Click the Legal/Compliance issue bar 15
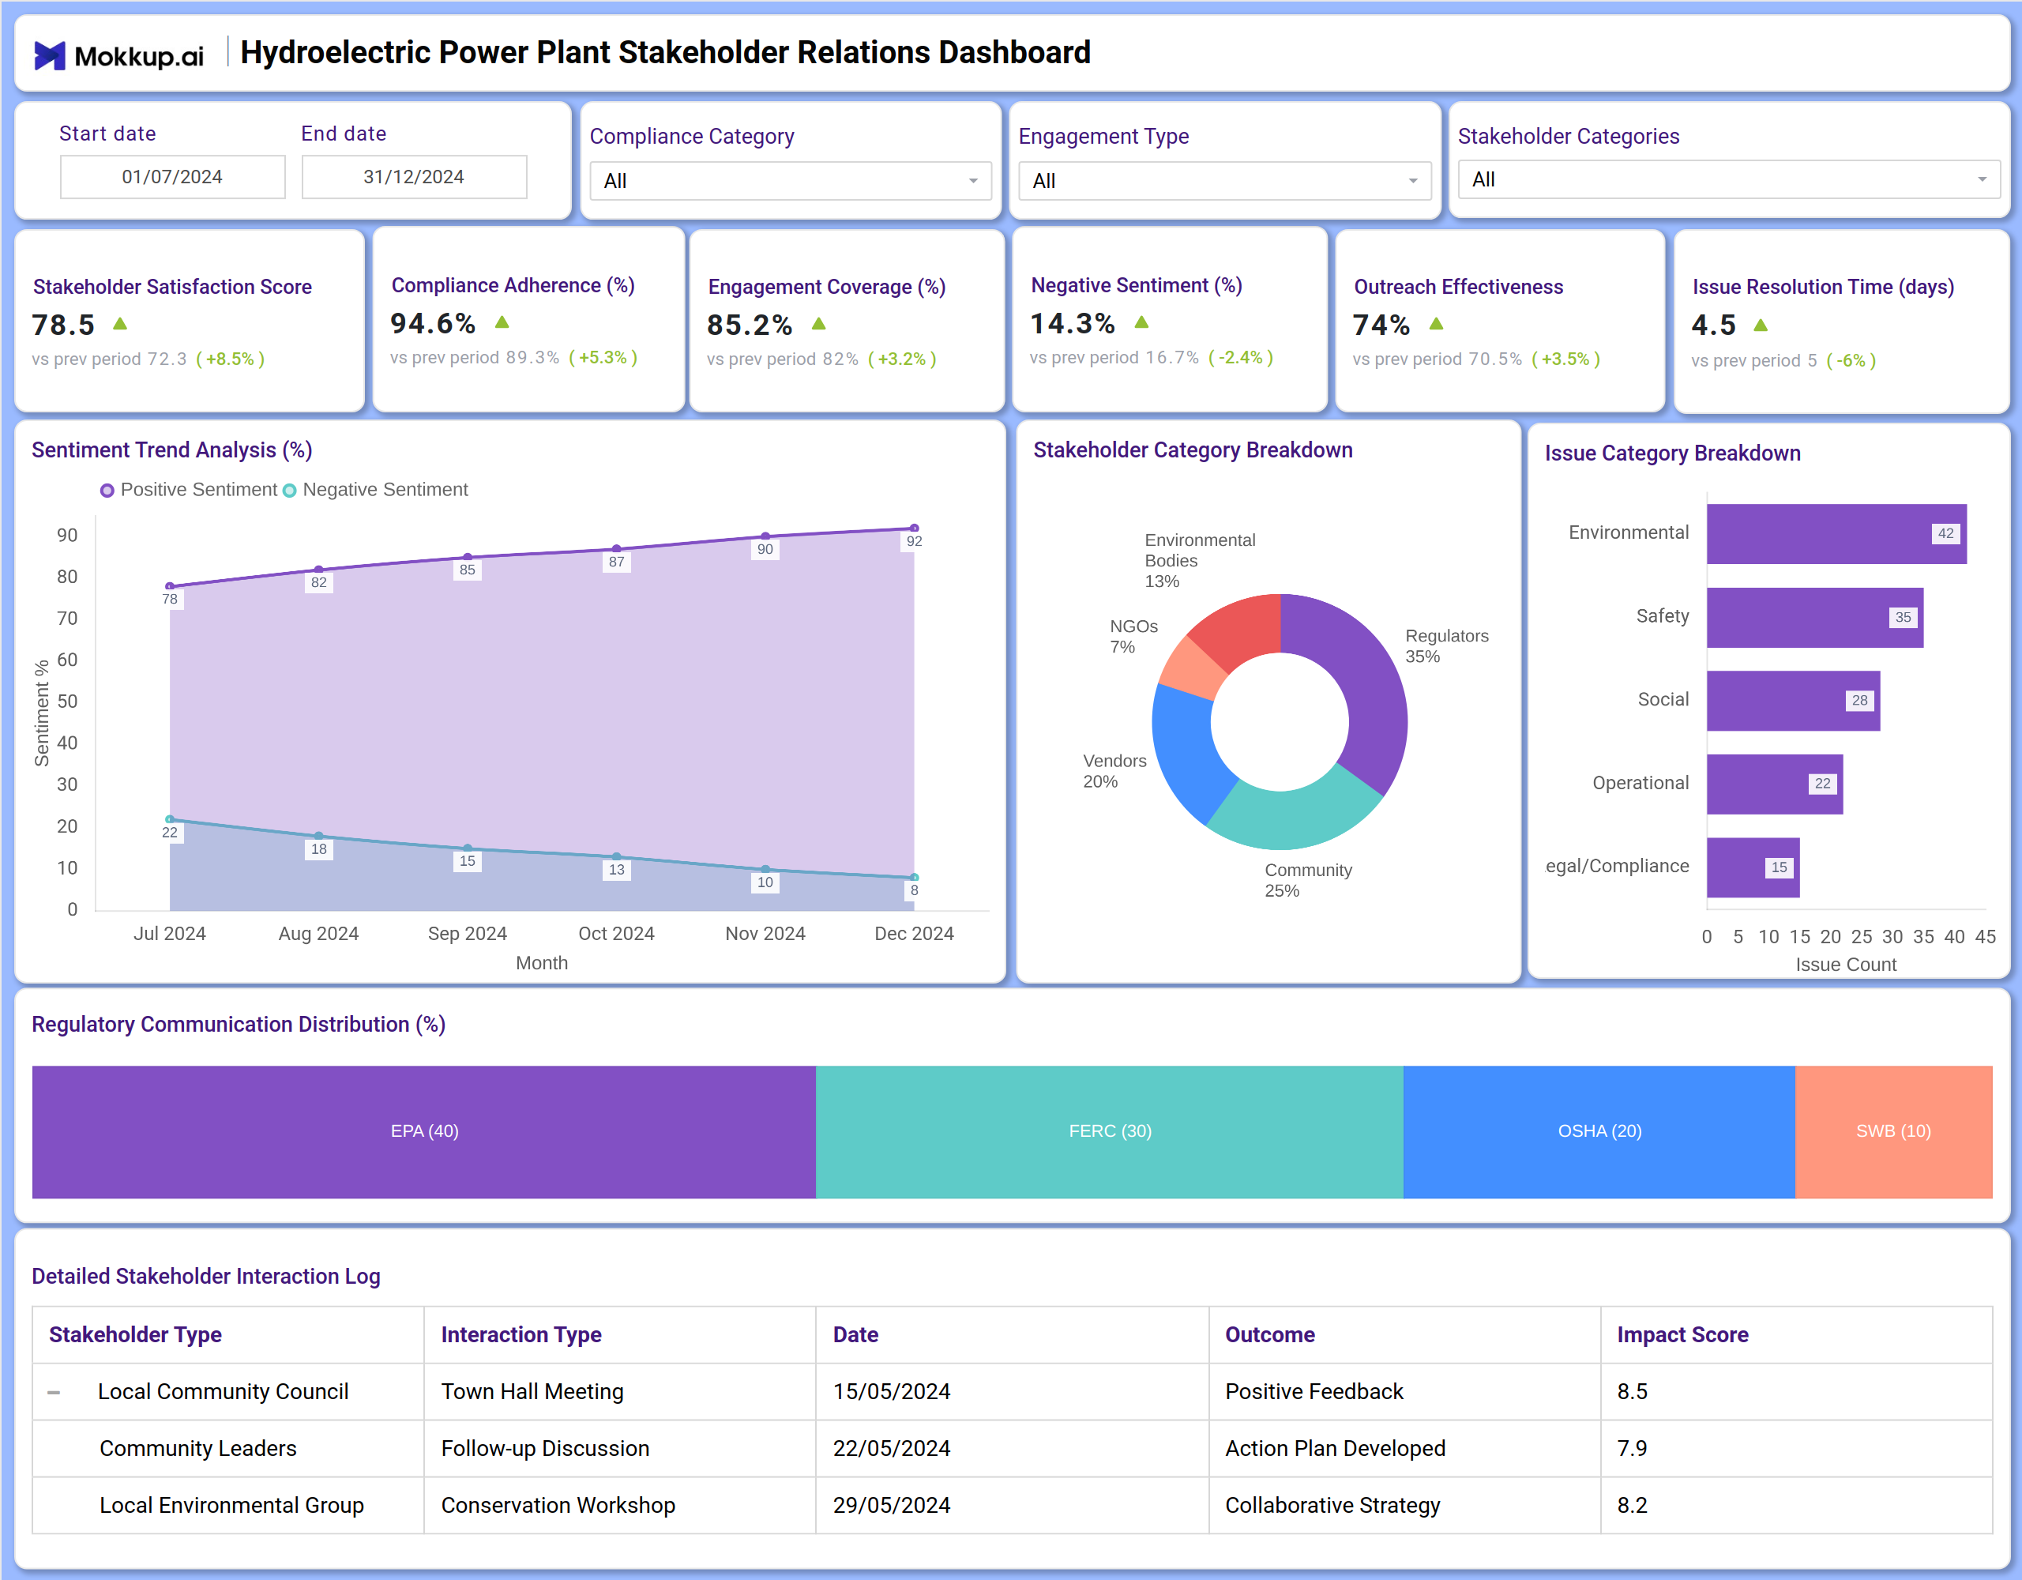Screen dimensions: 2022x1580 tap(1753, 867)
